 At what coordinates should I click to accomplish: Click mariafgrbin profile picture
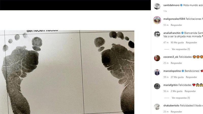(157, 86)
